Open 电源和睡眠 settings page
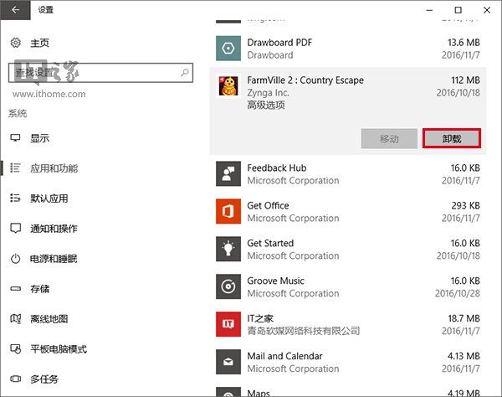 pyautogui.click(x=54, y=259)
